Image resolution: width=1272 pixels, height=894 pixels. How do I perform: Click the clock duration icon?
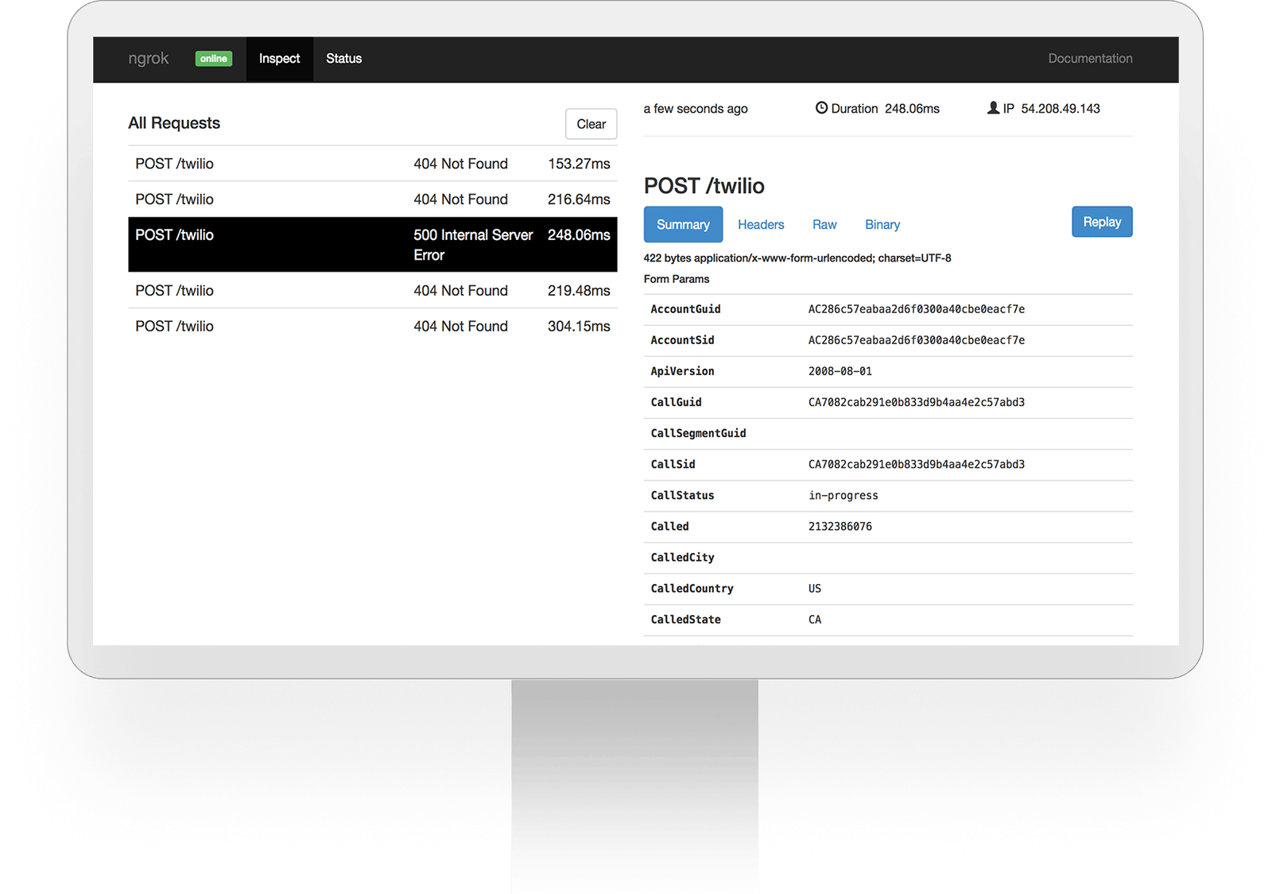pyautogui.click(x=821, y=108)
